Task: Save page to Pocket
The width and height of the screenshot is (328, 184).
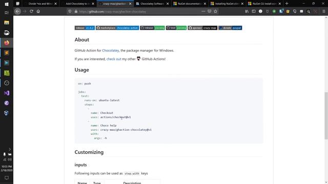Action: (x=210, y=11)
